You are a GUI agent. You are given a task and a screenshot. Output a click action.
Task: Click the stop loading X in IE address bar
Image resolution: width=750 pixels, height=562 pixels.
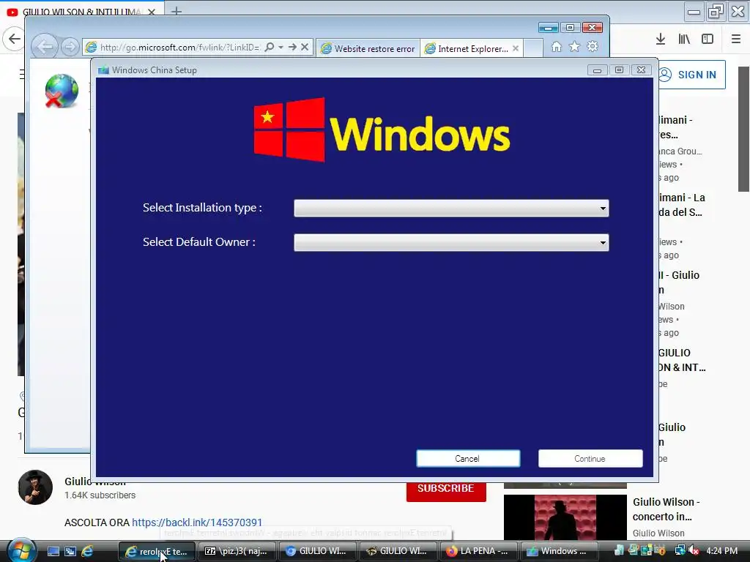305,47
